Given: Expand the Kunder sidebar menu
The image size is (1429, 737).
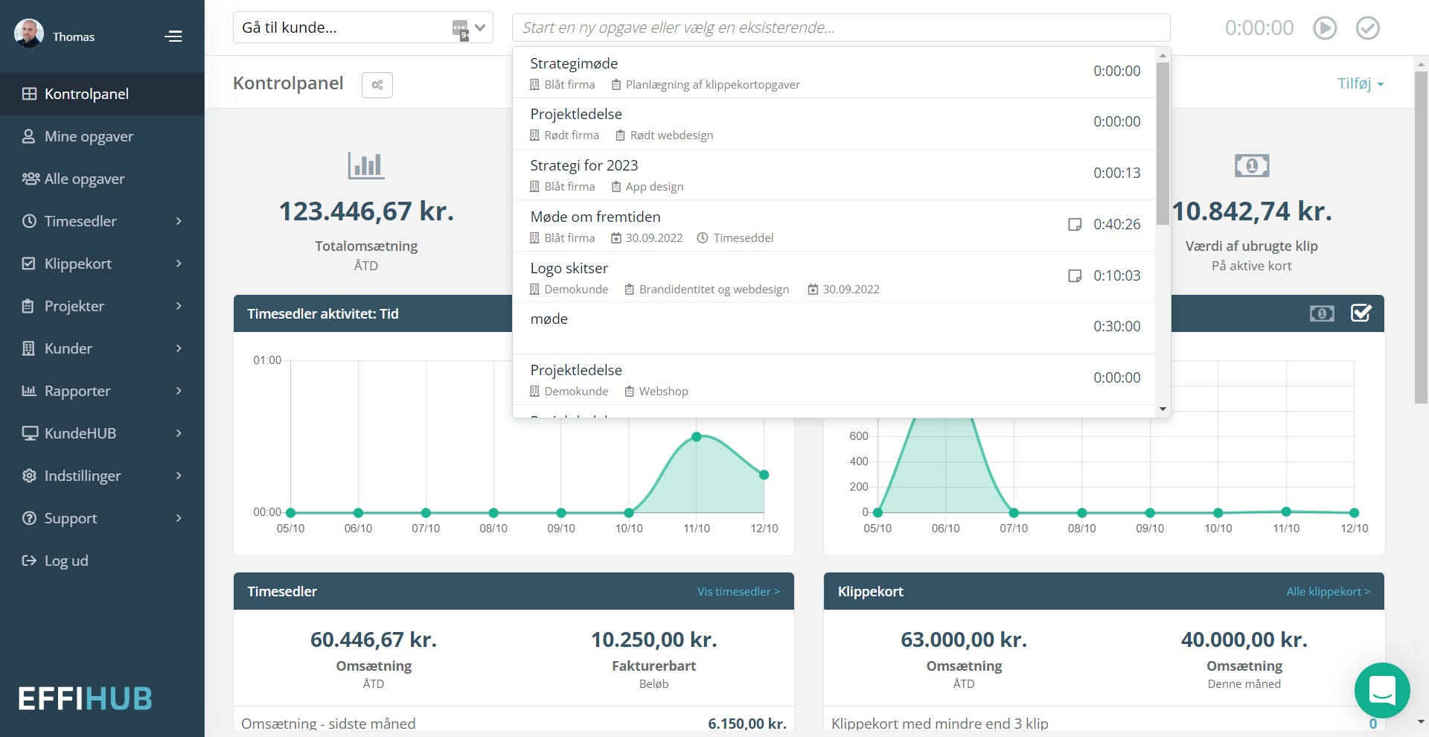Looking at the screenshot, I should pos(102,348).
